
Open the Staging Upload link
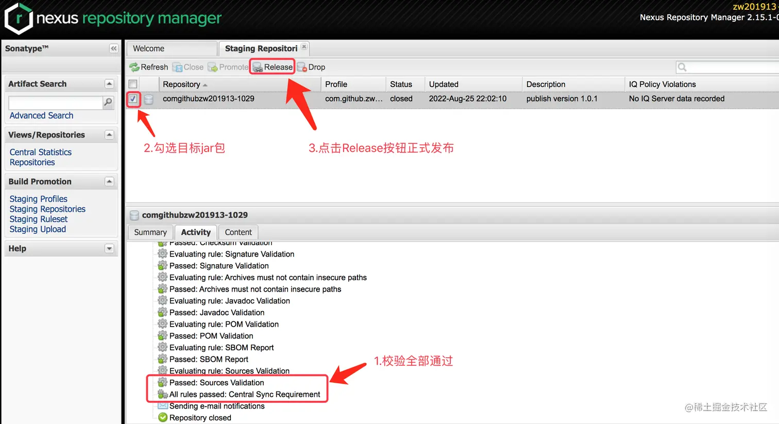tap(38, 229)
